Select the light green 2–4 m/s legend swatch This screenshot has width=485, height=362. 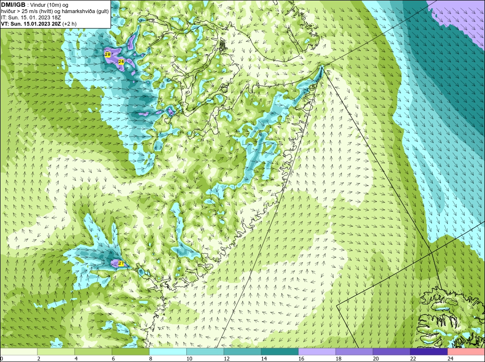[56, 352]
